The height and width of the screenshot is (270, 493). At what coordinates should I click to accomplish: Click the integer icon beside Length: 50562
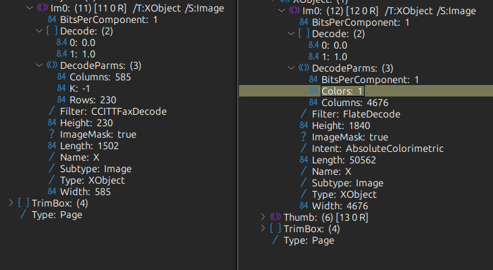(304, 160)
